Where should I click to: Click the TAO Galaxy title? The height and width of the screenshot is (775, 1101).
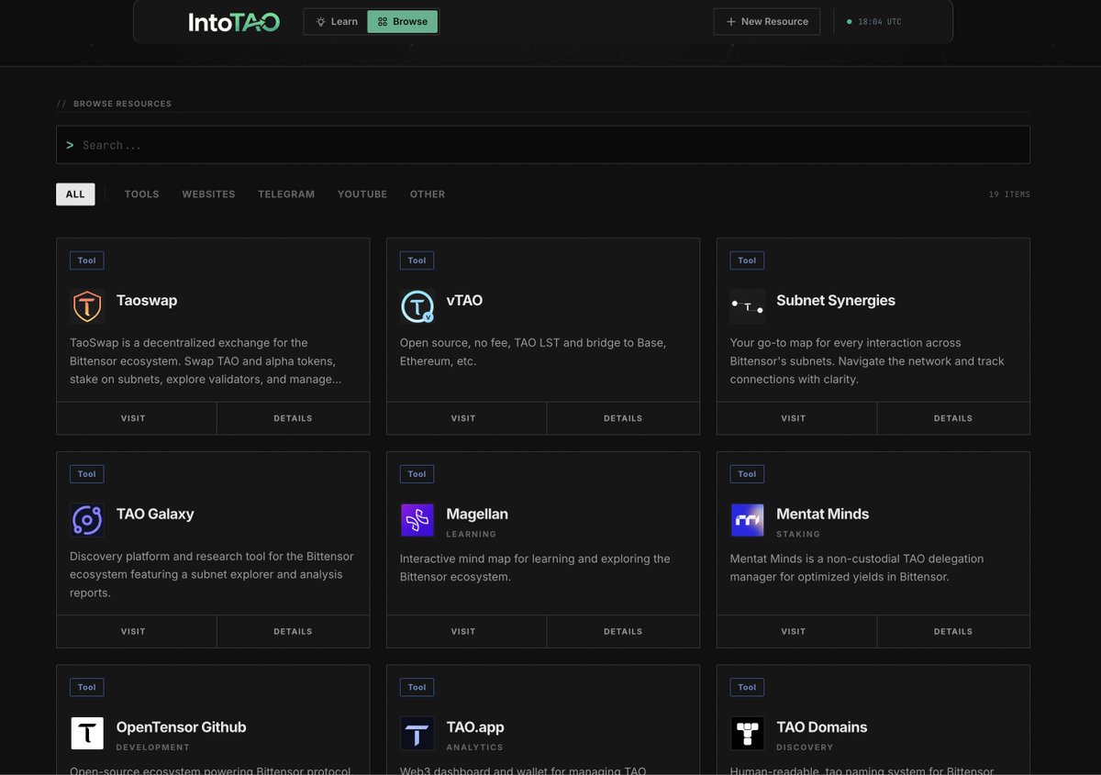155,515
